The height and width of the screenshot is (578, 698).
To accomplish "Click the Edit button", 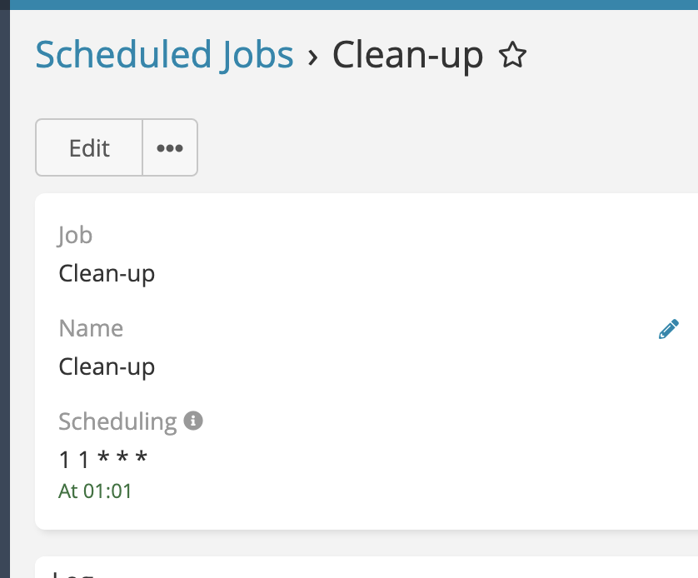I will [89, 147].
